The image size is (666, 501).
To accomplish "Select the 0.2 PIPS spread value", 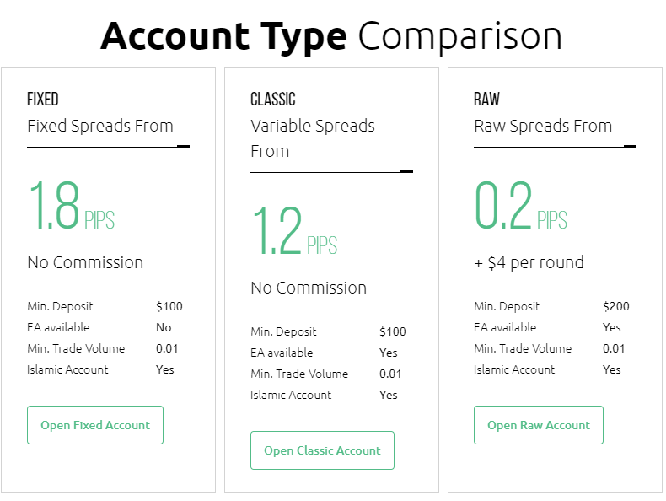I will 521,205.
